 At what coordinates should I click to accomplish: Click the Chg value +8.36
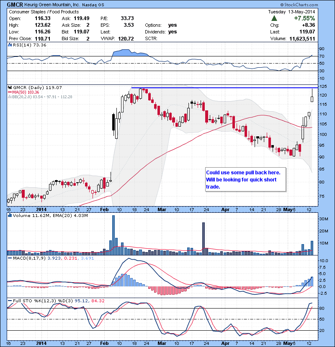click(x=308, y=25)
